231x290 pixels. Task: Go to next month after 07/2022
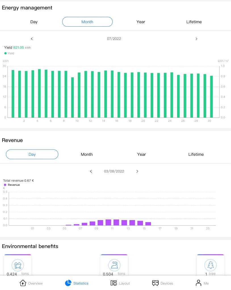point(196,39)
